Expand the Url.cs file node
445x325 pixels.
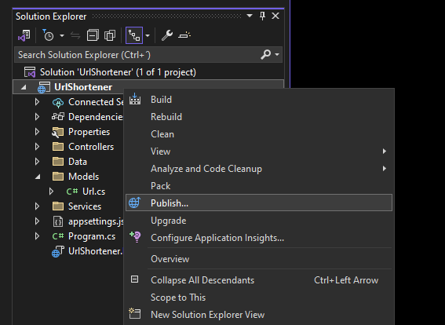point(51,192)
